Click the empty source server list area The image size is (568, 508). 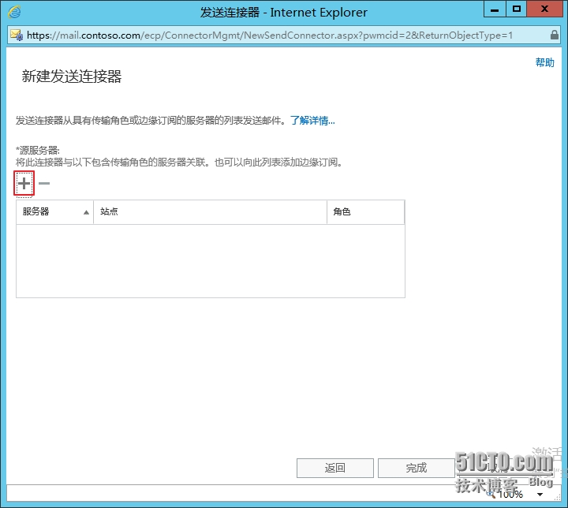210,260
